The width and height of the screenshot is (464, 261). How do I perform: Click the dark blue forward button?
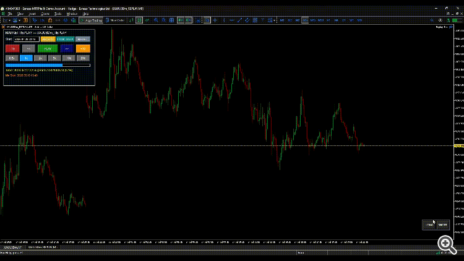point(67,48)
